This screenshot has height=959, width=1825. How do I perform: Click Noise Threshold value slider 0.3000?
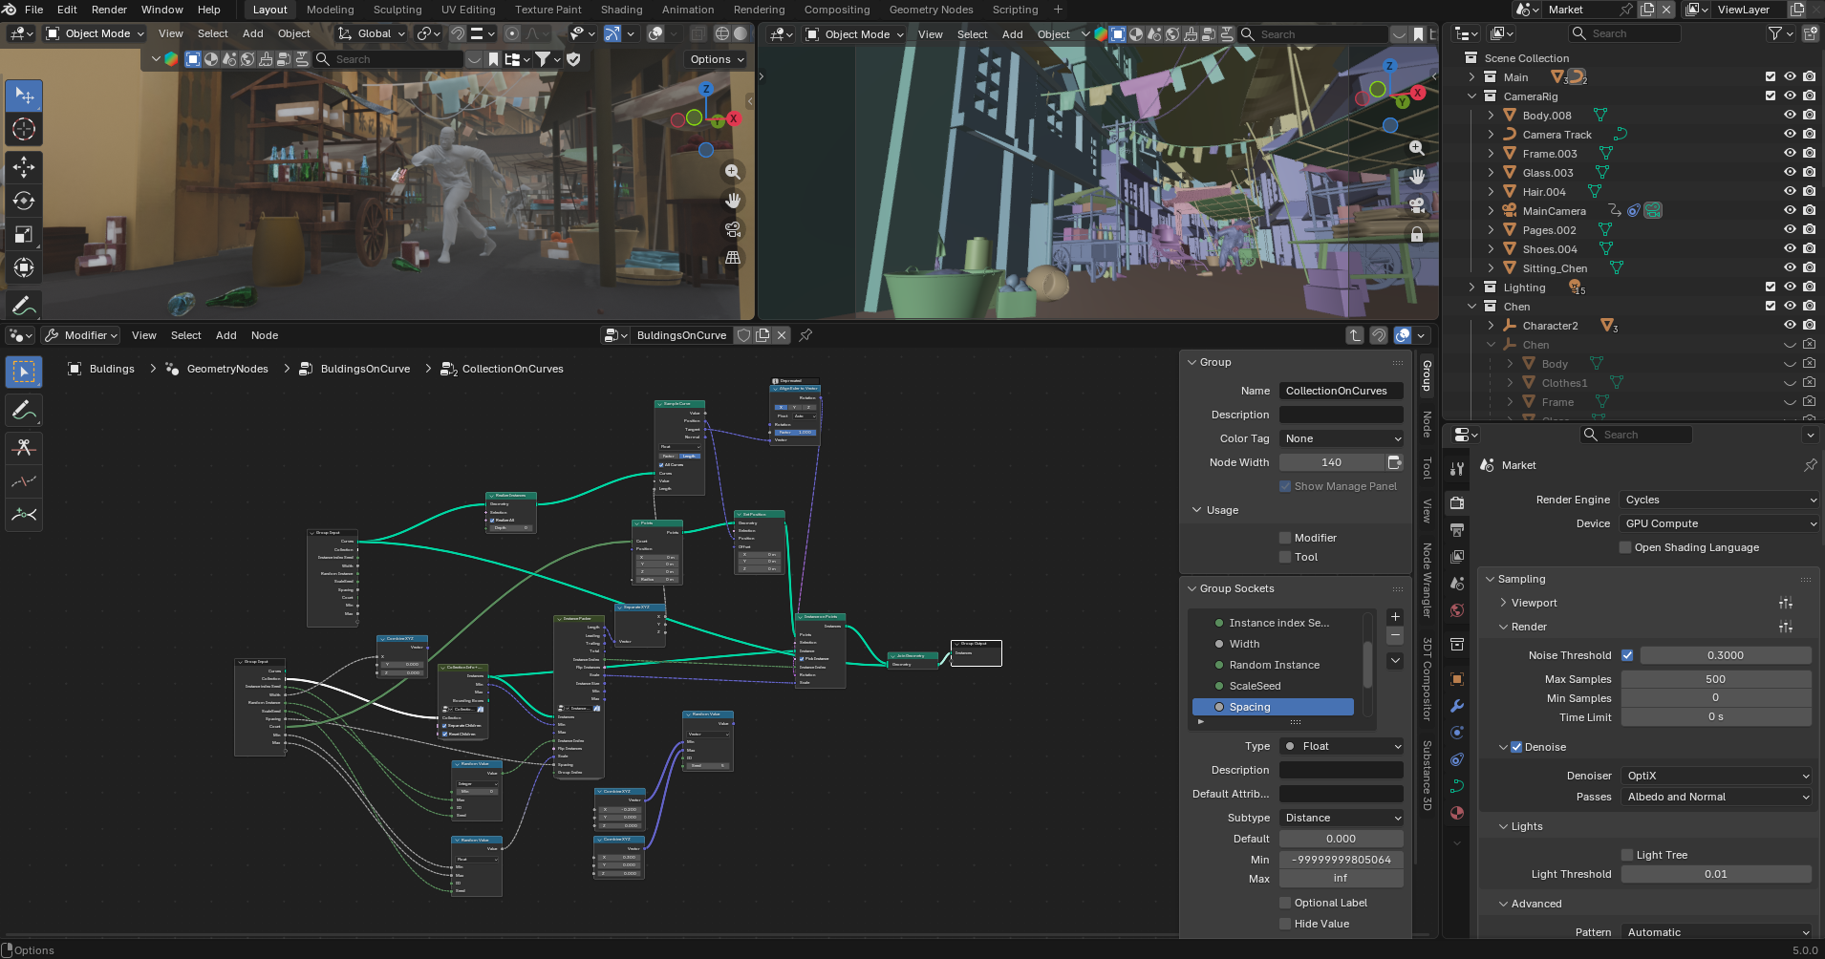pos(1726,655)
